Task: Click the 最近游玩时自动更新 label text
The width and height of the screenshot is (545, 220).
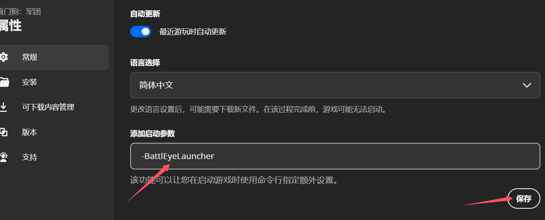Action: point(193,32)
